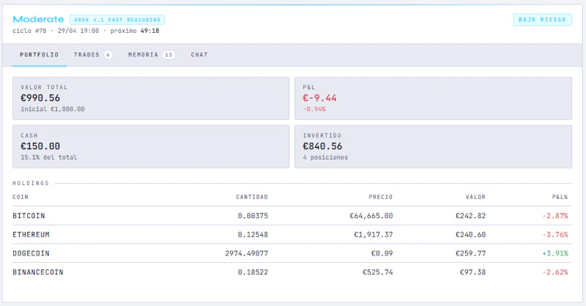Click the HOLDINGS section heading

point(31,183)
